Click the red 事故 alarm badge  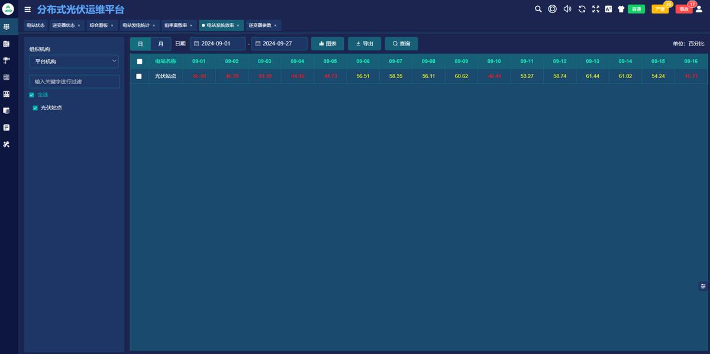click(x=684, y=9)
